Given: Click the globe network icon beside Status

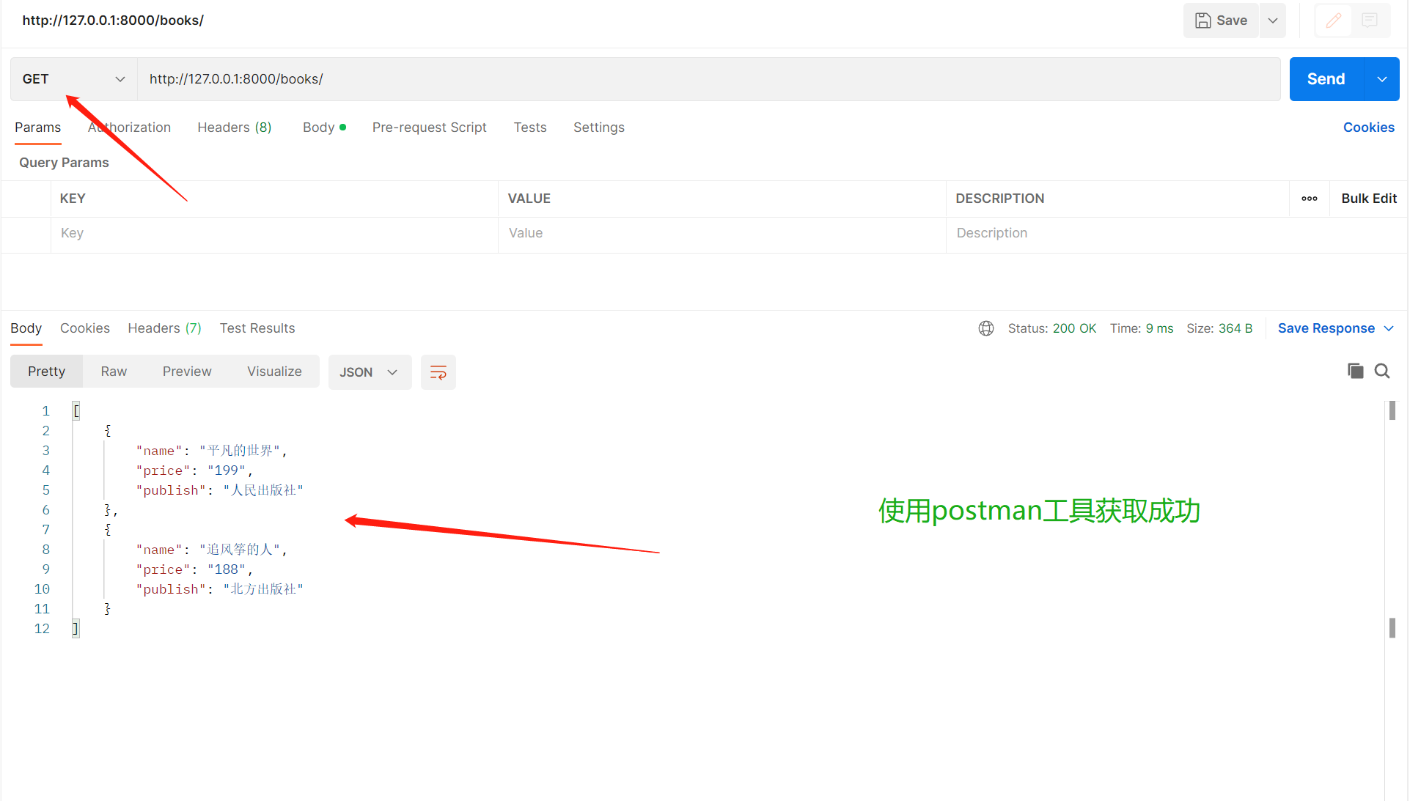Looking at the screenshot, I should tap(985, 328).
